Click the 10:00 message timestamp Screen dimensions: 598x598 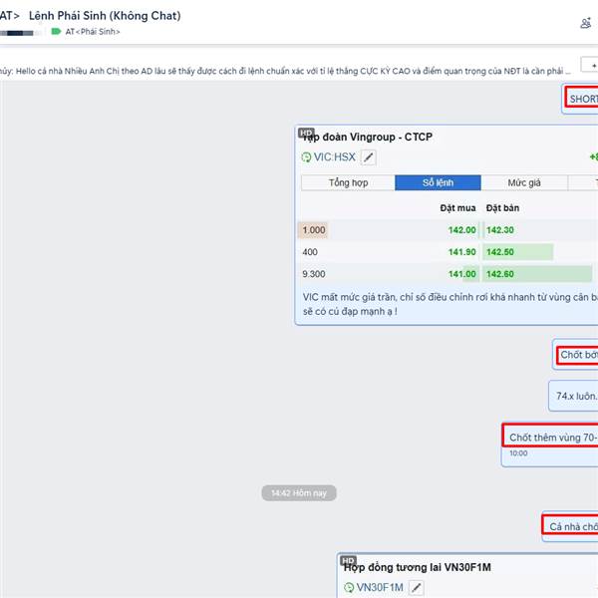tap(518, 453)
